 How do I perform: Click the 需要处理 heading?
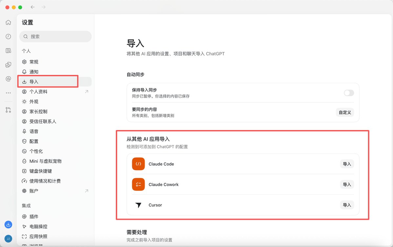[137, 232]
